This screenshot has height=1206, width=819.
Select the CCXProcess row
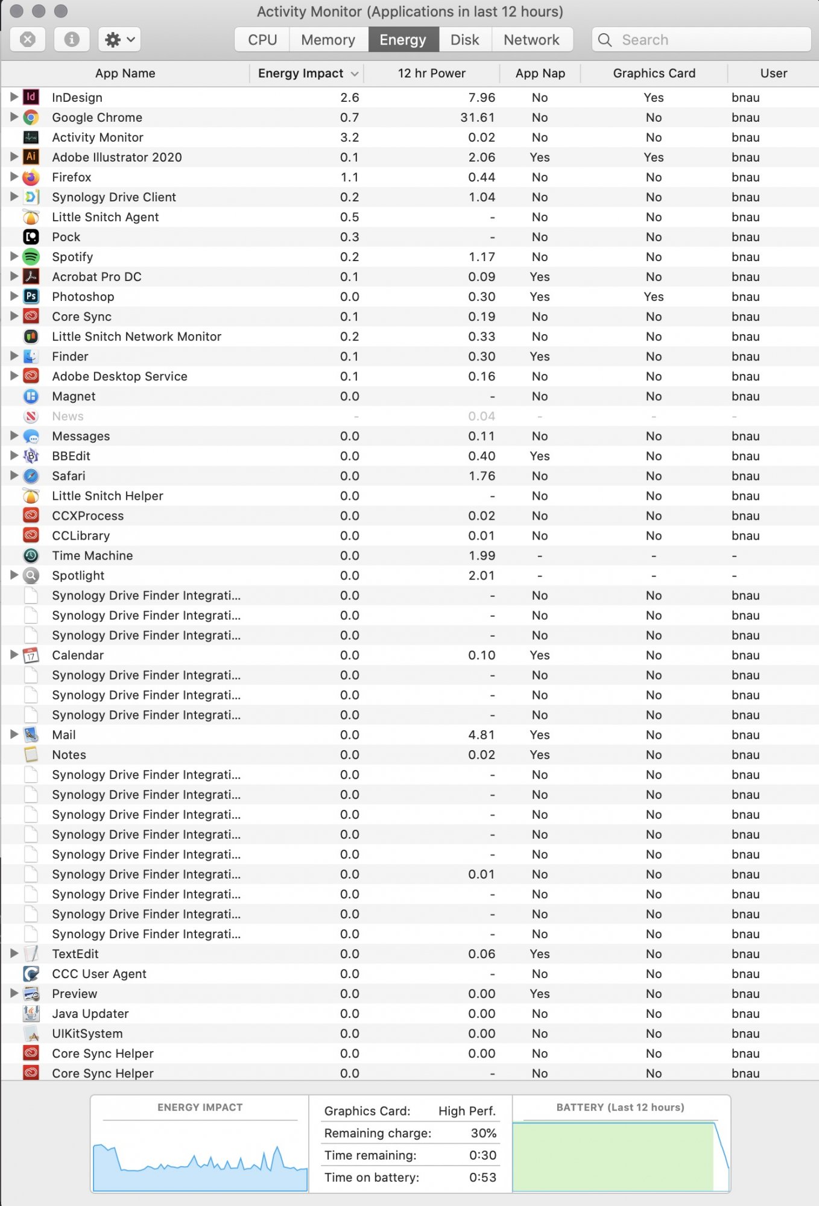pyautogui.click(x=409, y=515)
